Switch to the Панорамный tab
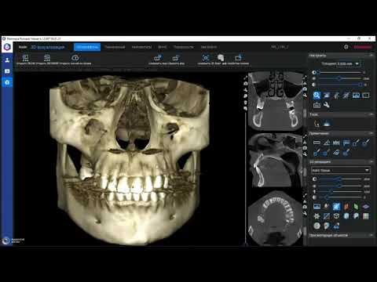Screen dimensions: 377x282 (x=115, y=47)
